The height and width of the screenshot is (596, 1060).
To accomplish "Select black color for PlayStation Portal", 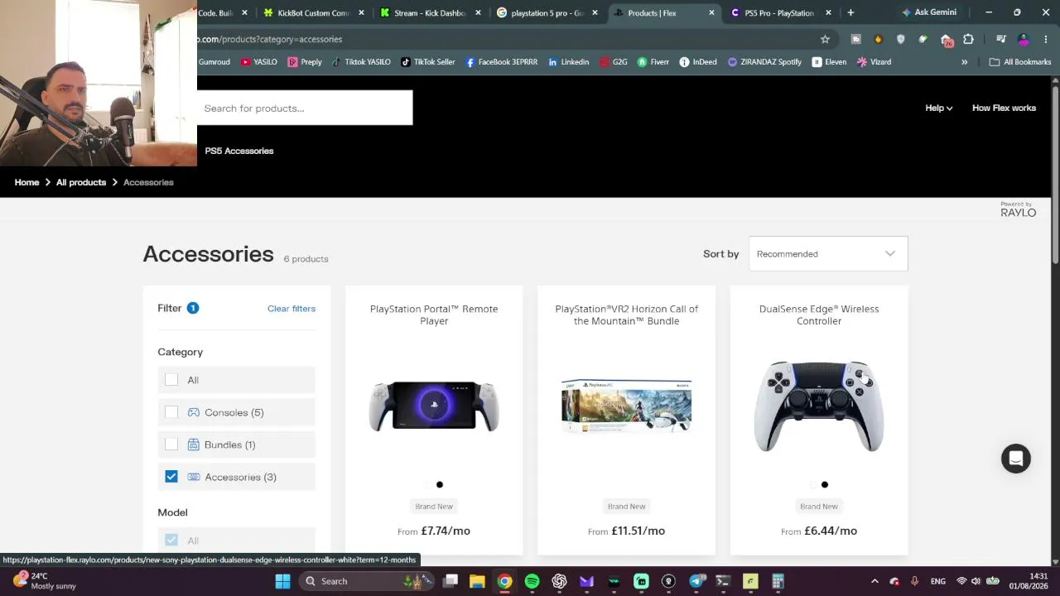I will 440,485.
